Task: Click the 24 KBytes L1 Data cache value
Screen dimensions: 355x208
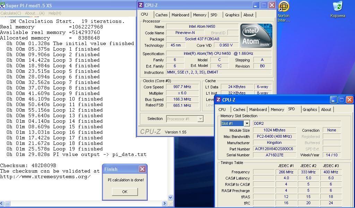Action: (x=237, y=87)
